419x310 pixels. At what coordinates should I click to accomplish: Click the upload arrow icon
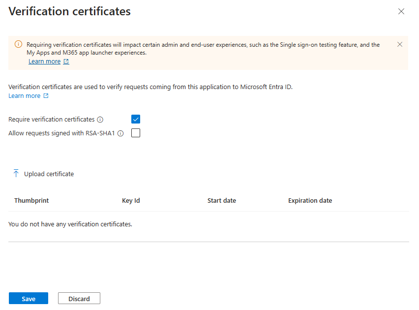pos(16,174)
